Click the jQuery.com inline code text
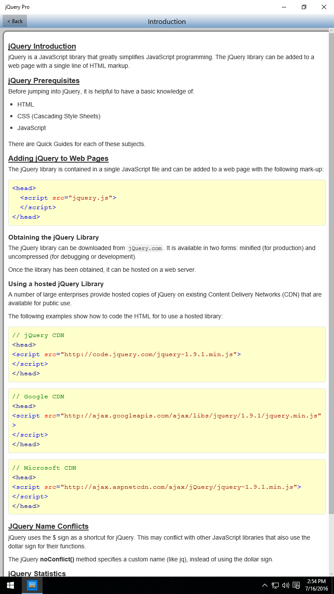 tap(145, 248)
